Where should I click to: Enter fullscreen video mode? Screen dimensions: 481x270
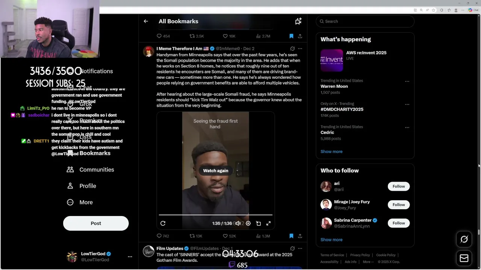pyautogui.click(x=268, y=223)
